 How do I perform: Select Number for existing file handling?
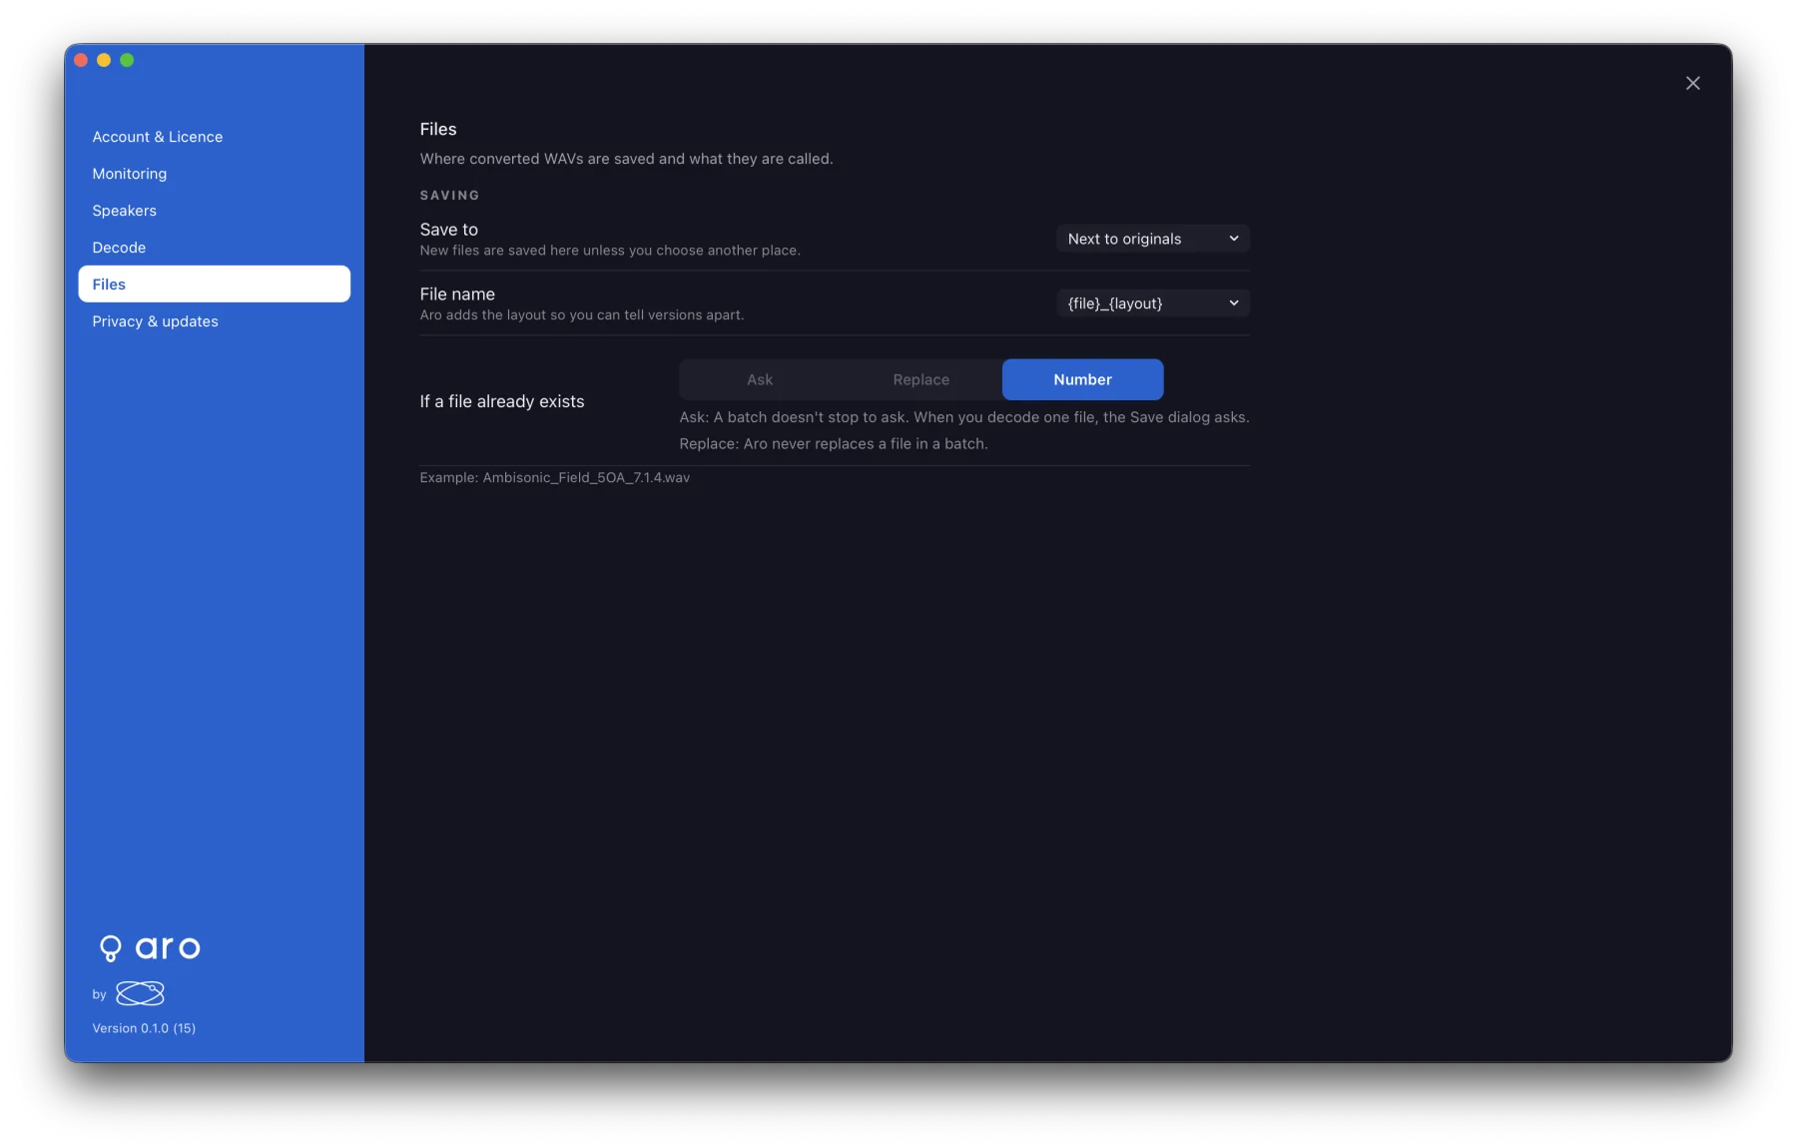[x=1082, y=379]
